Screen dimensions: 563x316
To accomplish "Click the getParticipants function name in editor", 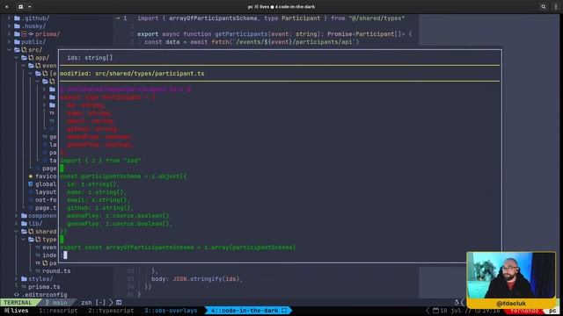I will click(241, 34).
